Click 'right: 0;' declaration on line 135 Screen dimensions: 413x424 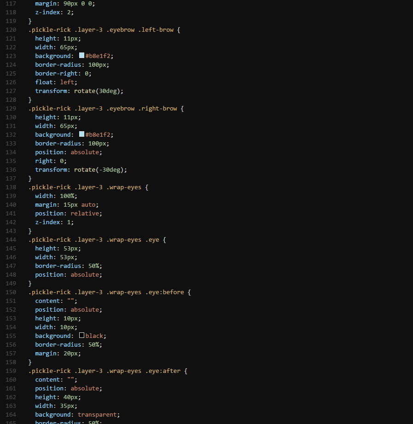pos(51,161)
